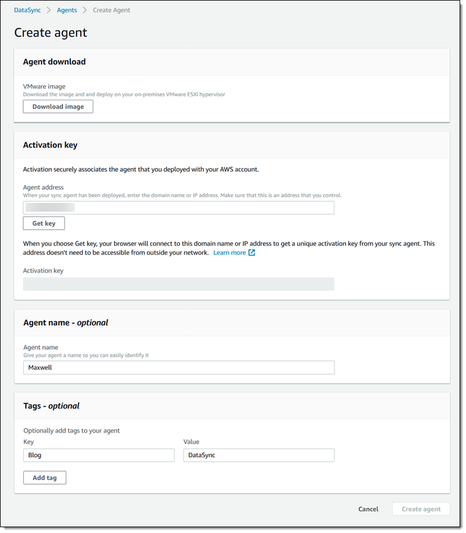466x533 pixels.
Task: Click the greyed Activation key field
Action: click(178, 284)
